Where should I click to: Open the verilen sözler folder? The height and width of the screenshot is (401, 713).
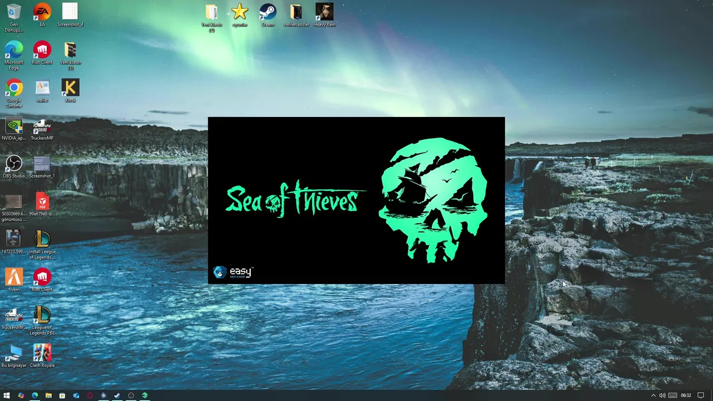[296, 15]
